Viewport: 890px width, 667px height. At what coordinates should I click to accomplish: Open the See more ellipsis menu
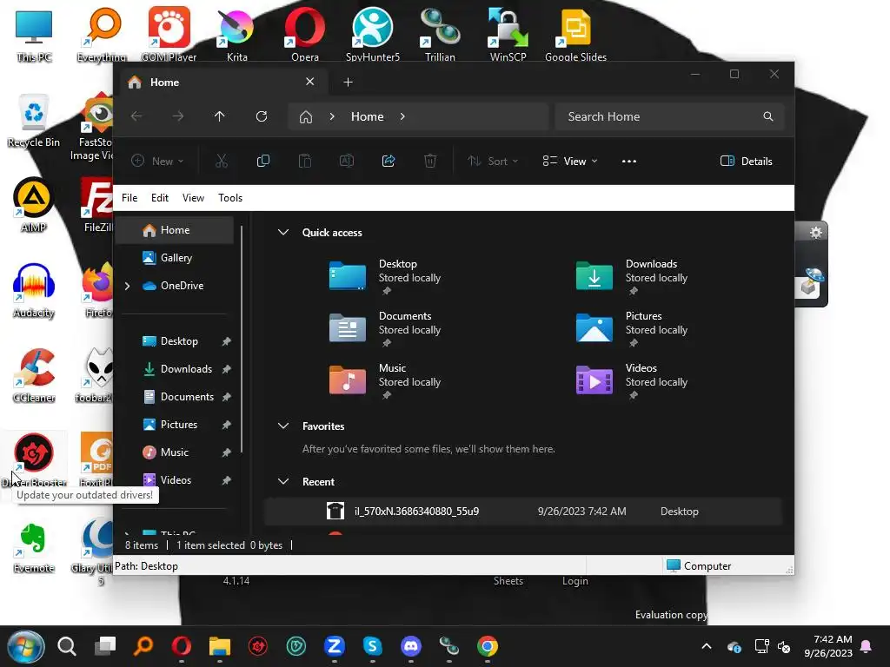coord(629,161)
